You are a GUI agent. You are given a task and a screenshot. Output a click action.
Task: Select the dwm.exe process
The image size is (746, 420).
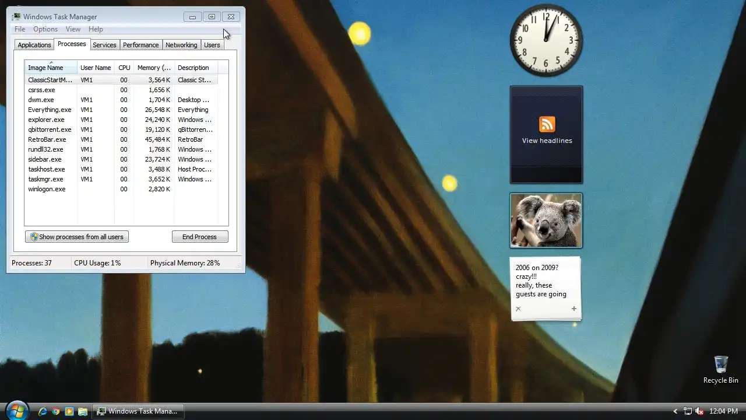(121, 100)
